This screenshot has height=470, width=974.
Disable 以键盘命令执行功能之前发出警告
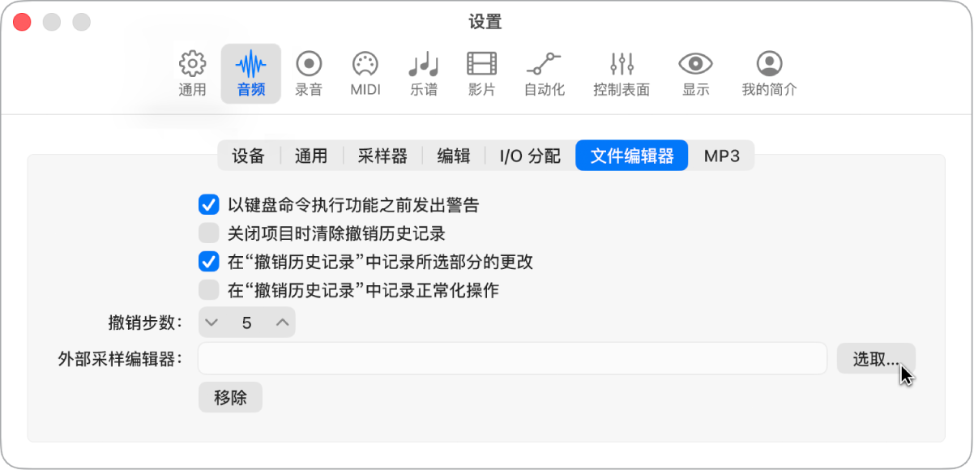point(207,205)
